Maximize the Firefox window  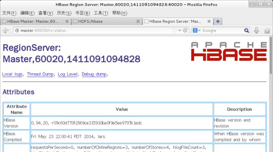[x=260, y=4]
